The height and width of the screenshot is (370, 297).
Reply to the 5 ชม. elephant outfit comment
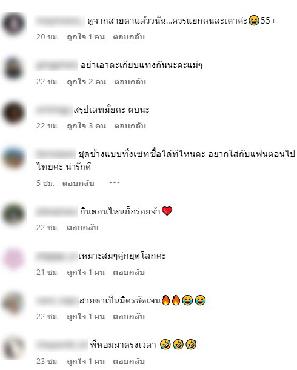tap(78, 183)
